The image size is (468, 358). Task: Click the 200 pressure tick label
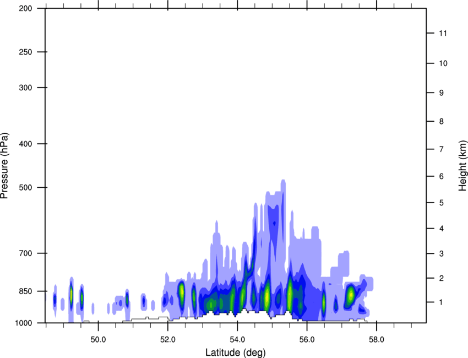25,8
